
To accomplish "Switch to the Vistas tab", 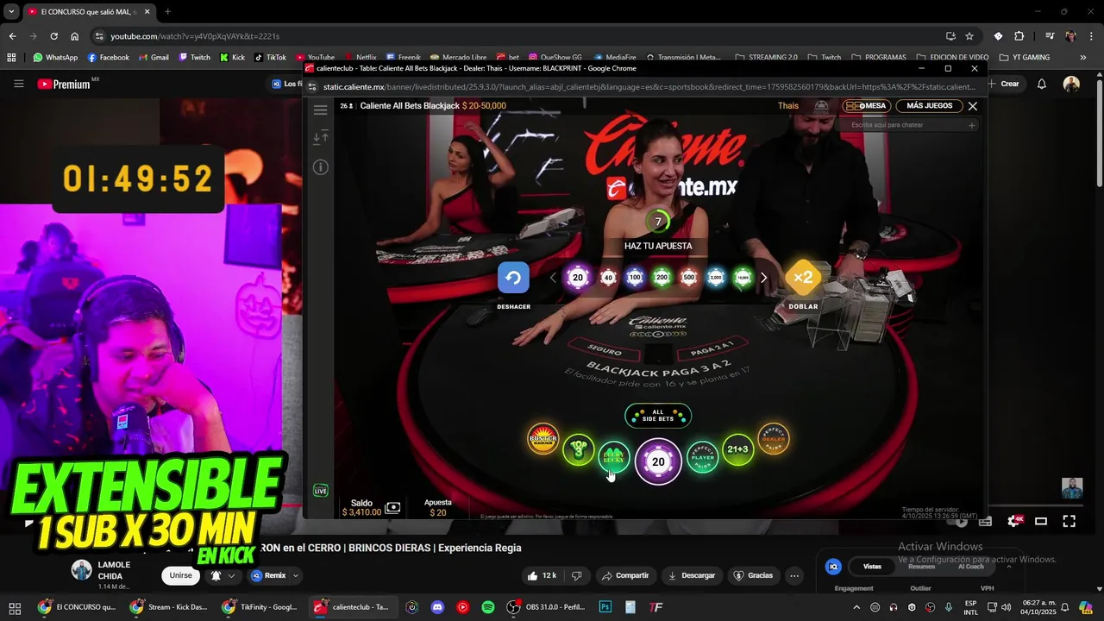I will pos(873,567).
